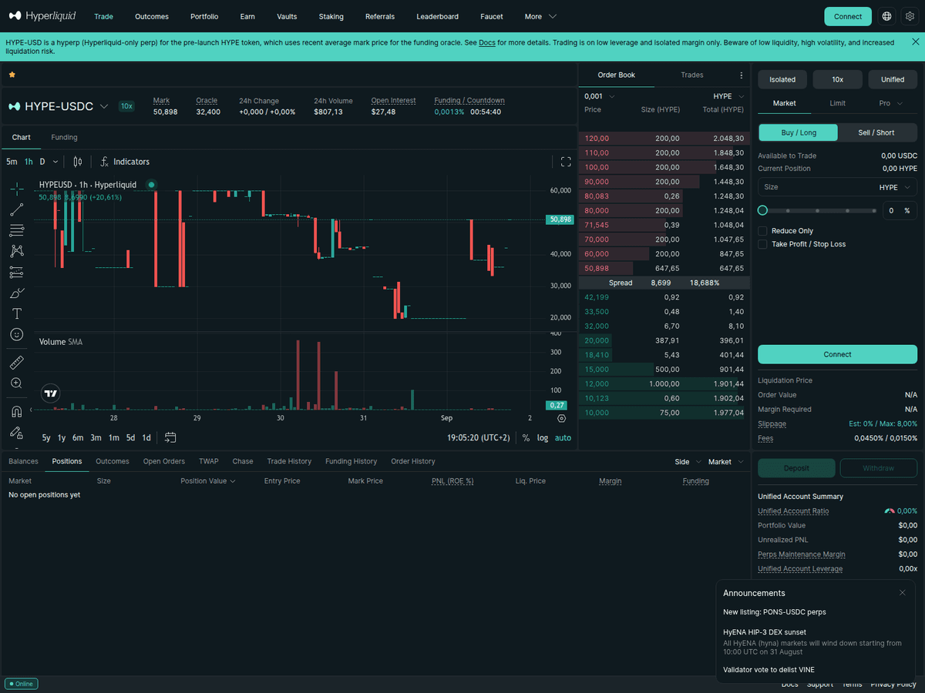Toggle auto scale on the chart
Image resolution: width=925 pixels, height=693 pixels.
tap(563, 437)
